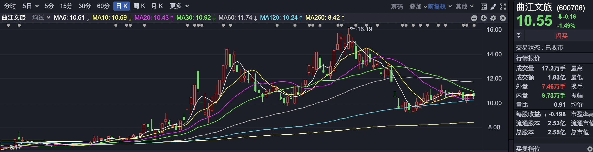593x152 pixels.
Task: Click the 外盘 7.46万手 value
Action: (x=554, y=87)
